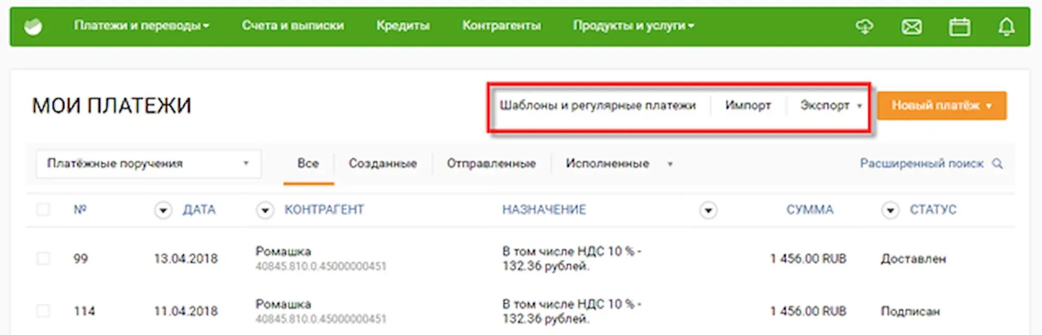This screenshot has height=335, width=1042.
Task: Open the СТАТУС column filter arrow
Action: pyautogui.click(x=890, y=210)
